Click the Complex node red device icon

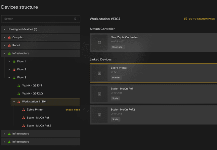[9, 37]
